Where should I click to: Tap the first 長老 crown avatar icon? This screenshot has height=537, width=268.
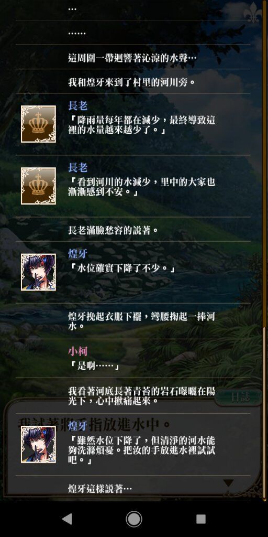pos(38,124)
